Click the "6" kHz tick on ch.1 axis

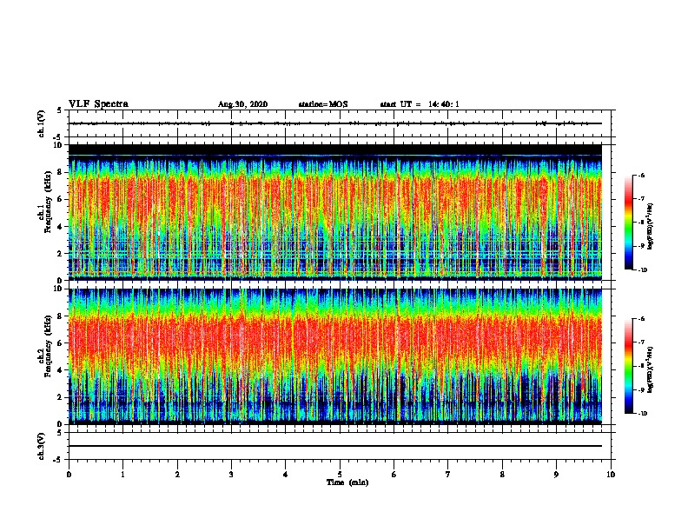pos(60,199)
